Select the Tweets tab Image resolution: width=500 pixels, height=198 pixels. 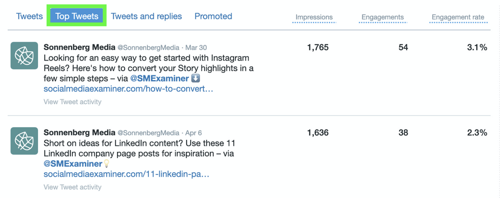pos(29,16)
